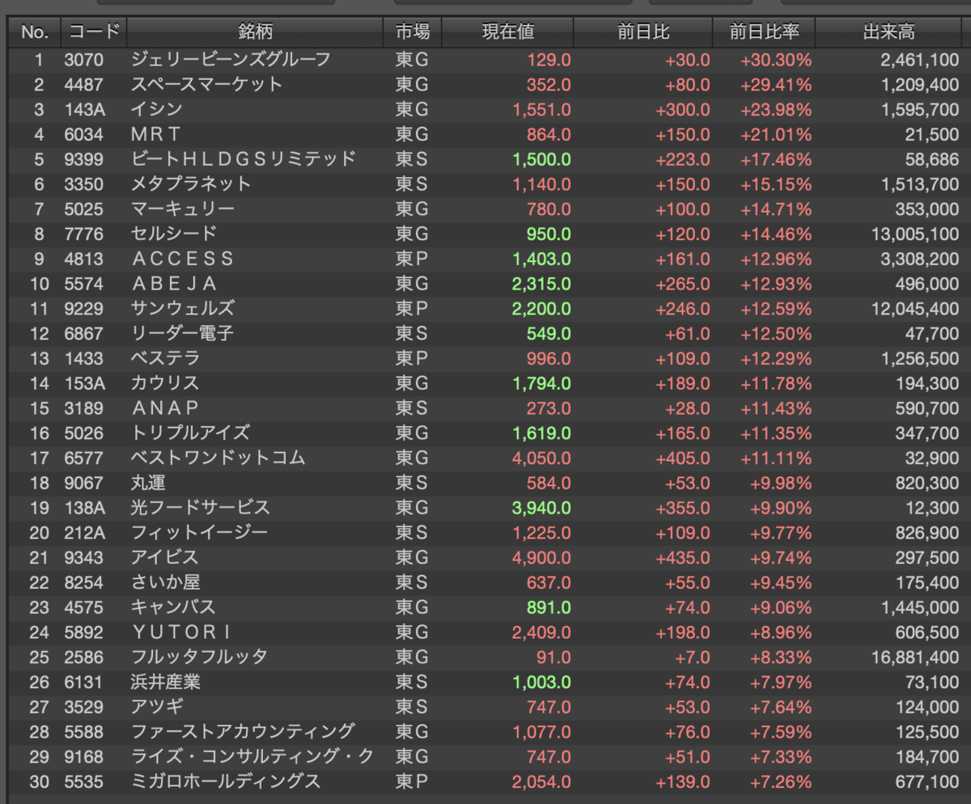The height and width of the screenshot is (804, 971).
Task: Select the リーダー電子 stock name
Action: [x=182, y=333]
